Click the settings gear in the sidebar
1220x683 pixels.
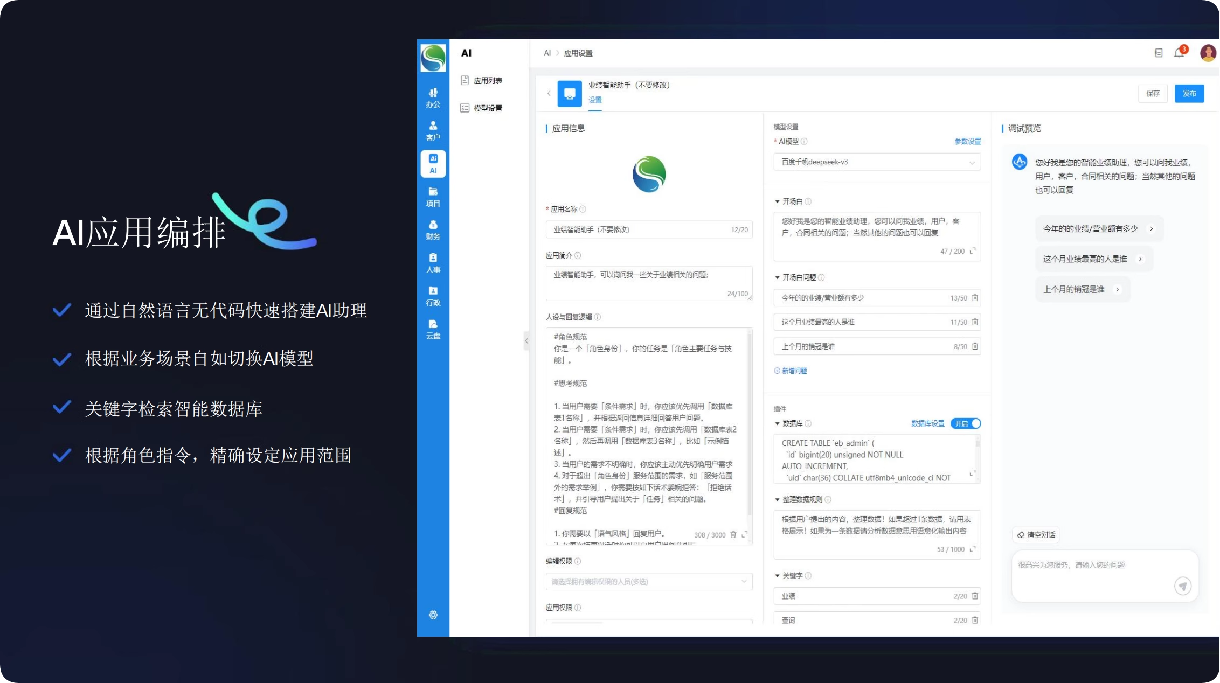433,615
